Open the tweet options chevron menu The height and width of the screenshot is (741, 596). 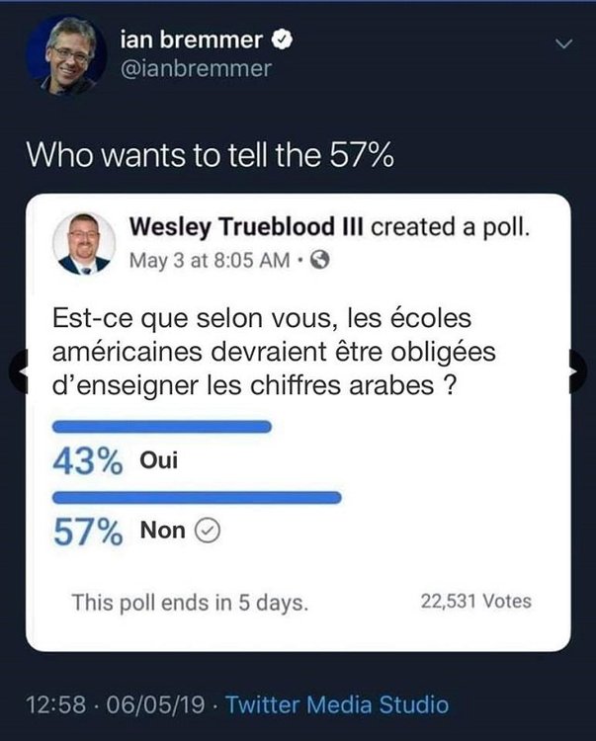point(564,43)
